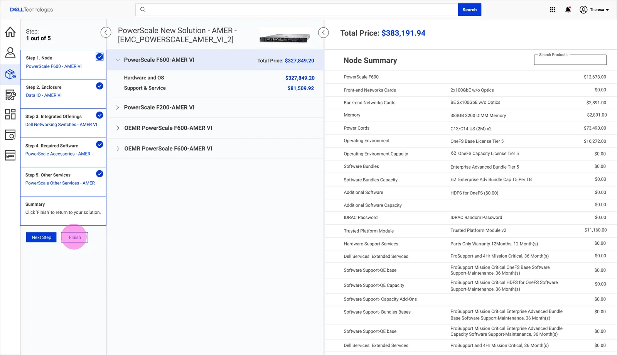Screen dimensions: 617x355
Task: Go to Dell Technologies logo home
Action: (31, 10)
